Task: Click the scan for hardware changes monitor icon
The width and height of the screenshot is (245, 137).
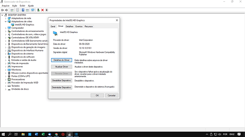Action: click(x=33, y=10)
